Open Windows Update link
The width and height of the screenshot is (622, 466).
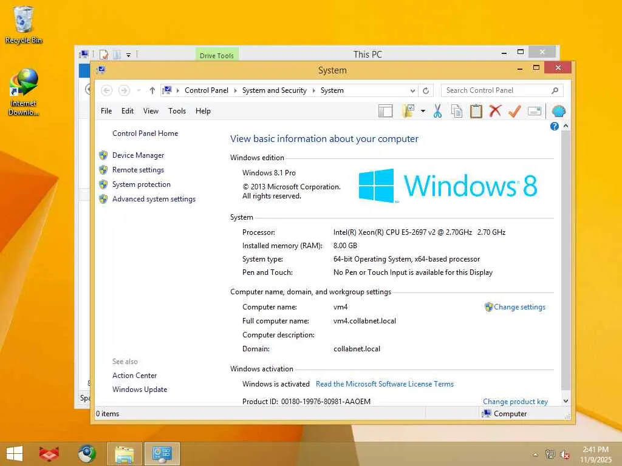pos(140,390)
